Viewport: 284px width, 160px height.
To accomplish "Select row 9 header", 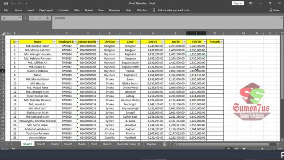I will (x=3, y=71).
